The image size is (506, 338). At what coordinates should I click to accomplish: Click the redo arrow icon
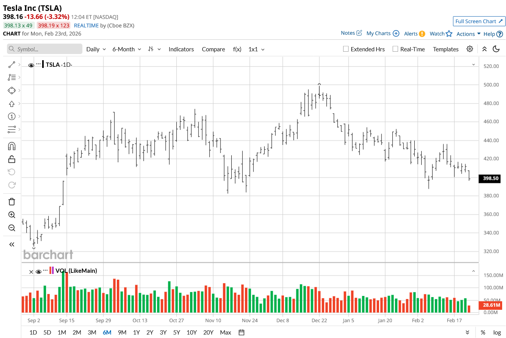coord(12,185)
